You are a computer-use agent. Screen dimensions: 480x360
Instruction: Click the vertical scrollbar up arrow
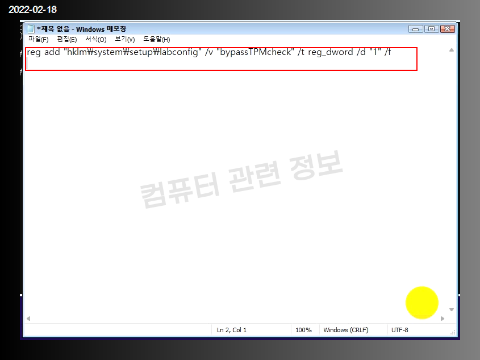pyautogui.click(x=451, y=50)
